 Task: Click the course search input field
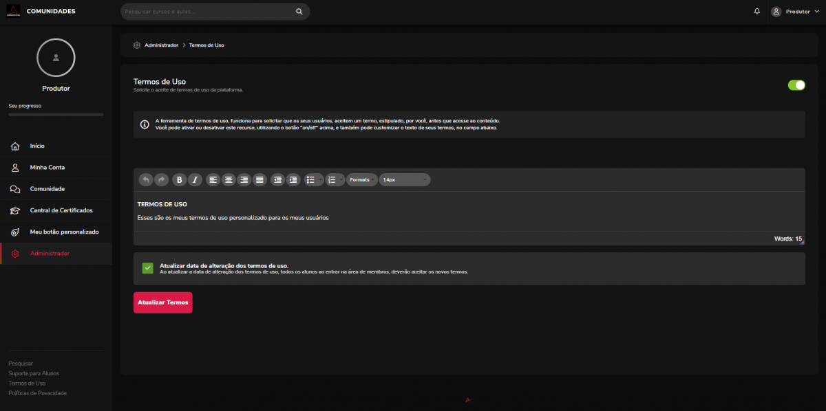[x=206, y=12]
